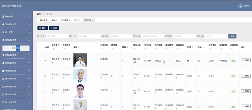Image resolution: width=252 pixels, height=110 pixels.
Task: Switch to the 护士 tab
Action: [x=76, y=20]
